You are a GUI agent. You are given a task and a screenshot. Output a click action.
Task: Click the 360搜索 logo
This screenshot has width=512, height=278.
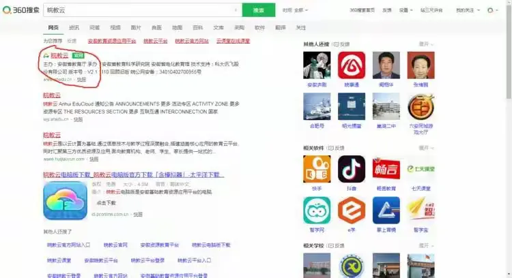pyautogui.click(x=21, y=10)
